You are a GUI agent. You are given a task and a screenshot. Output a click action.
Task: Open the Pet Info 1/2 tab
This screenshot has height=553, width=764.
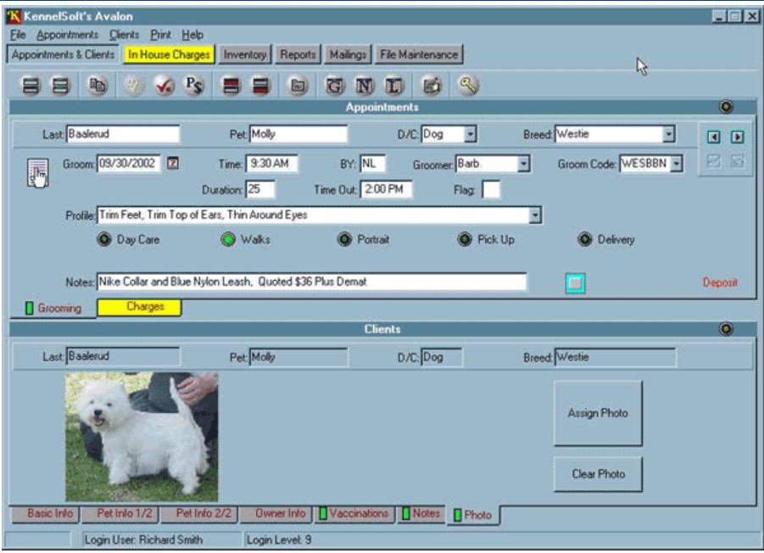(x=120, y=513)
